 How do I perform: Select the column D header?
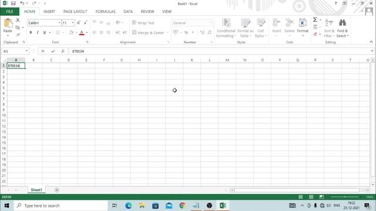(x=69, y=60)
